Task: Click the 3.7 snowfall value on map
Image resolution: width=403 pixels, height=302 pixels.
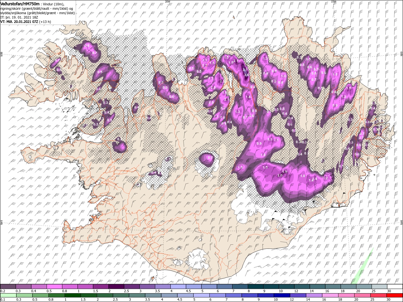Action: click(246, 70)
